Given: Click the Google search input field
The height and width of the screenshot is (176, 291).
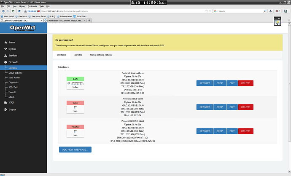Looking at the screenshot, I should point(241,11).
